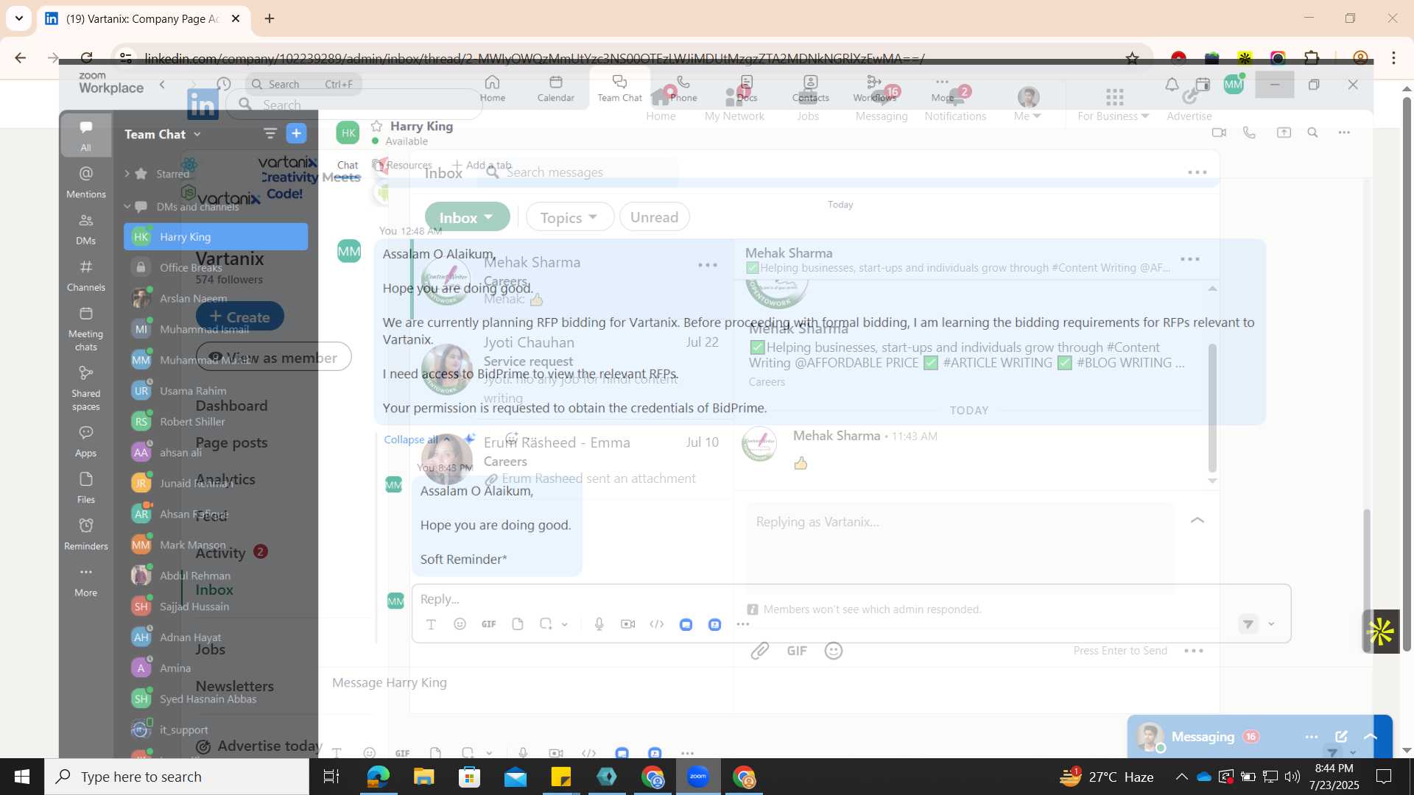Viewport: 1414px width, 795px height.
Task: Open Files in Zoom sidebar
Action: pos(86,488)
